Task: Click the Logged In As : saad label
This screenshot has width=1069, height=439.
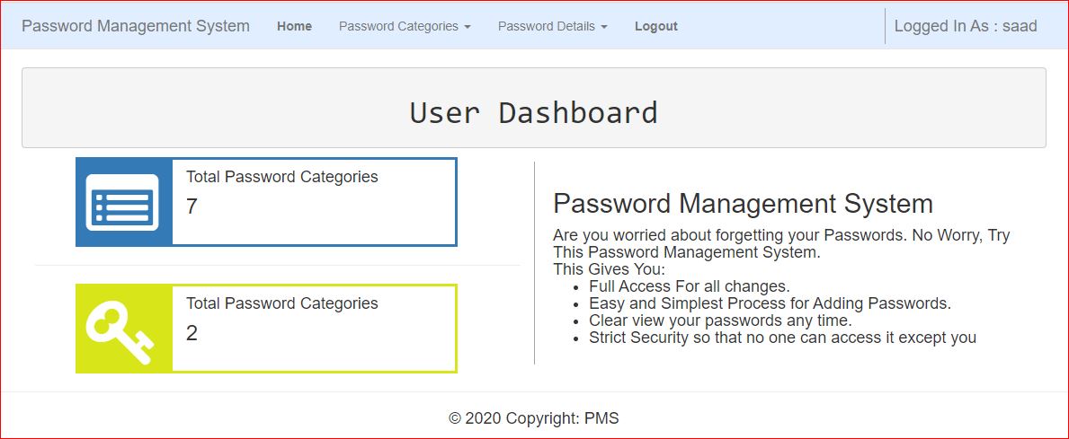Action: (966, 27)
